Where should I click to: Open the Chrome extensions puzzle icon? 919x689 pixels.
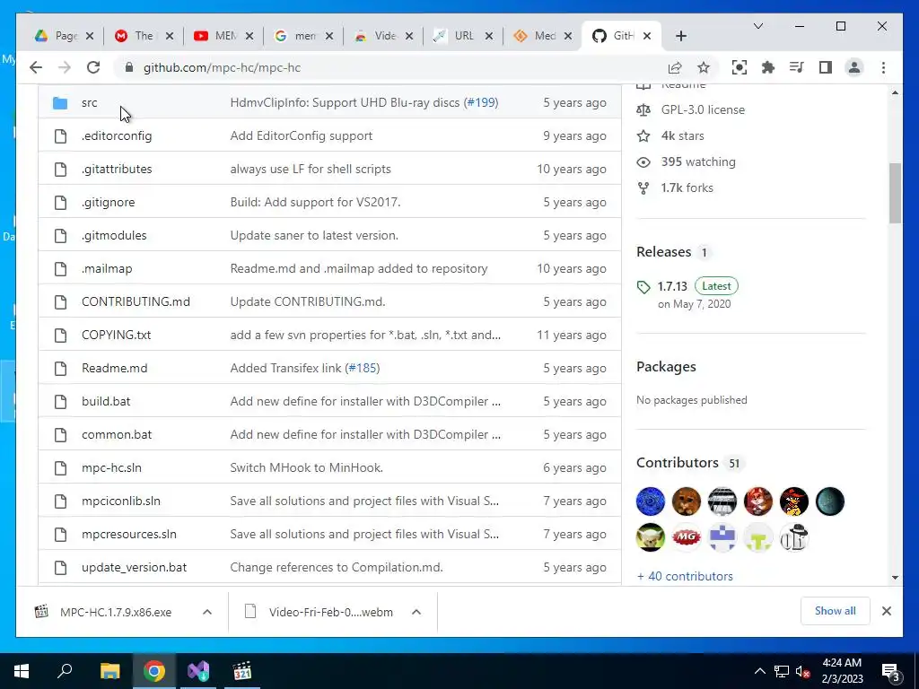[768, 67]
